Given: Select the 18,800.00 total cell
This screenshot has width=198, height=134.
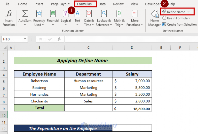Looking at the screenshot, I should click(x=132, y=108).
